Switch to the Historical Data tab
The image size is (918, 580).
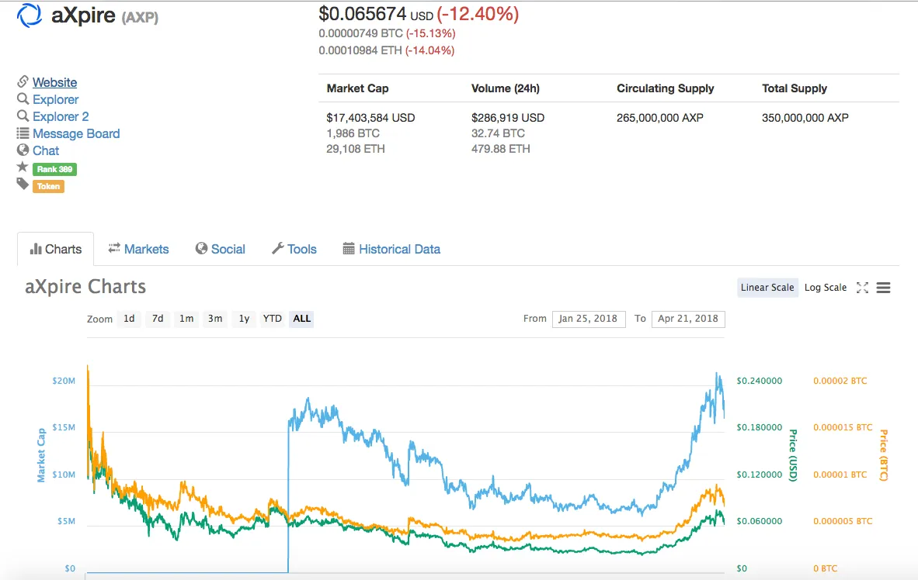point(391,249)
